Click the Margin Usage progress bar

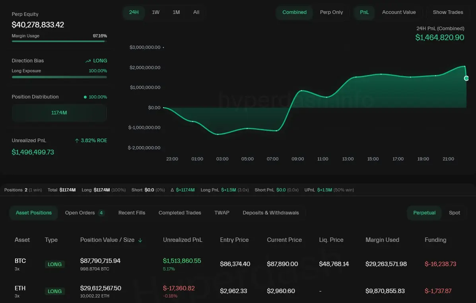point(59,41)
